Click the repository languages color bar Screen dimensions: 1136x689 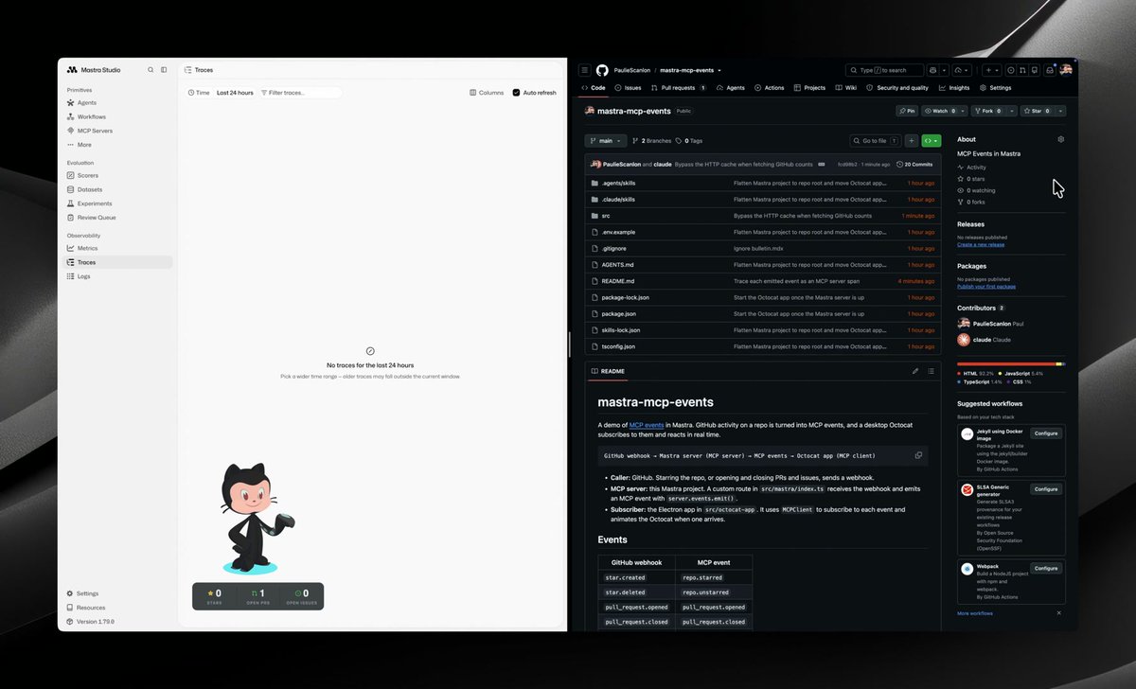click(x=1011, y=363)
